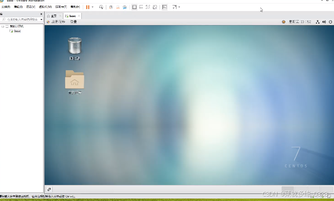Image resolution: width=334 pixels, height=201 pixels.
Task: Open the Tabs (选项卡) menu
Action: (61, 7)
